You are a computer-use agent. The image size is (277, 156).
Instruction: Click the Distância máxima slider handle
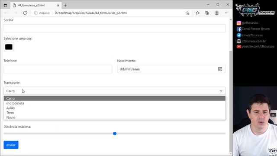click(x=115, y=133)
